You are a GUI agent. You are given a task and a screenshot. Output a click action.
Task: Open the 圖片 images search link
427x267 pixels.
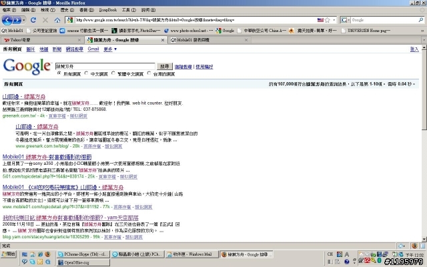(x=31, y=49)
